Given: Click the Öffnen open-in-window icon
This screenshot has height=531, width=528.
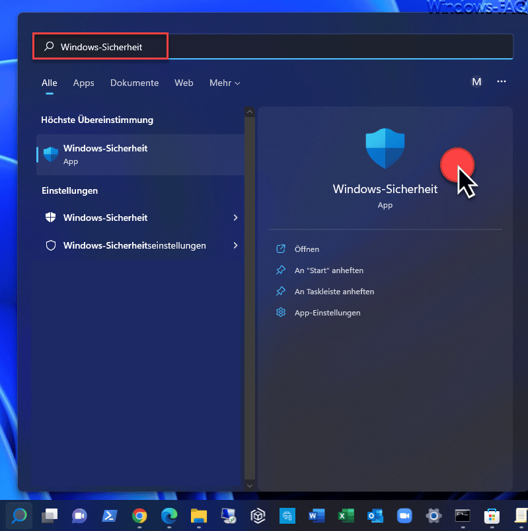Looking at the screenshot, I should (x=281, y=249).
